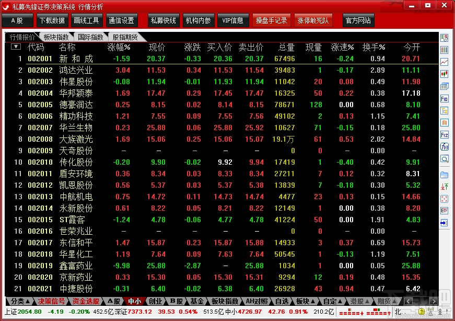Select the AH对照 bottom tab
The width and height of the screenshot is (455, 321).
(256, 301)
